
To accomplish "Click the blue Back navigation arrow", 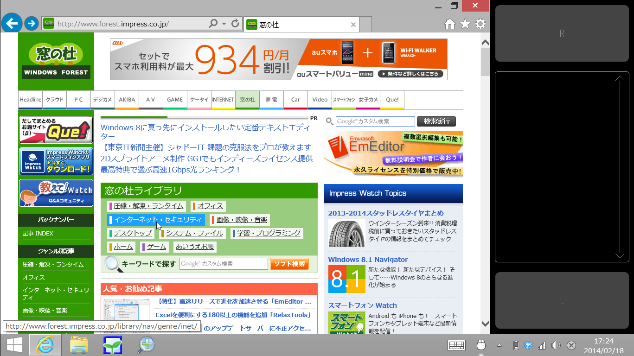I will click(x=12, y=23).
